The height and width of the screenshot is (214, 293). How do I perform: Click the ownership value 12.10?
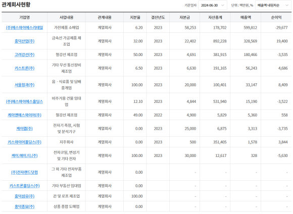138,101
